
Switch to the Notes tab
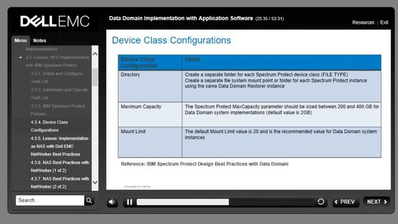click(40, 40)
